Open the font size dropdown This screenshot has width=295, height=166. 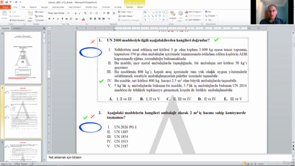[72, 13]
